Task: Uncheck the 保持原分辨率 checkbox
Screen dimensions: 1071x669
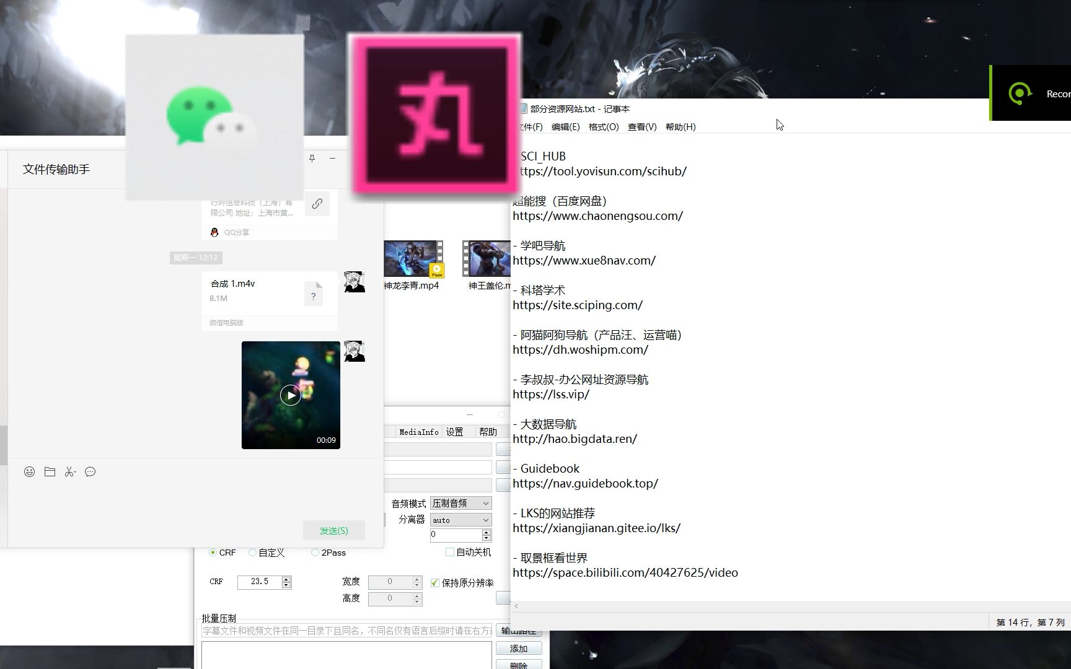Action: pos(434,583)
